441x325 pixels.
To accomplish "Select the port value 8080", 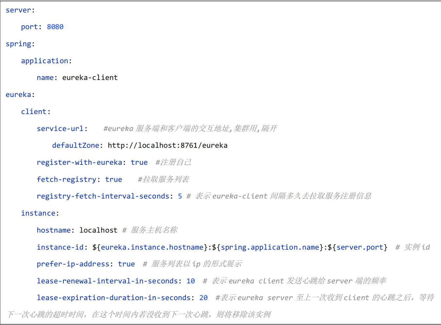I will click(x=55, y=27).
